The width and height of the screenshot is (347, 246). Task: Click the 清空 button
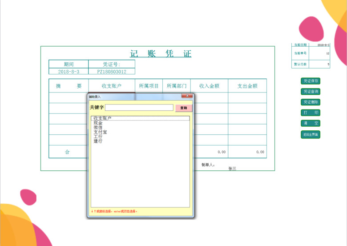(x=311, y=123)
